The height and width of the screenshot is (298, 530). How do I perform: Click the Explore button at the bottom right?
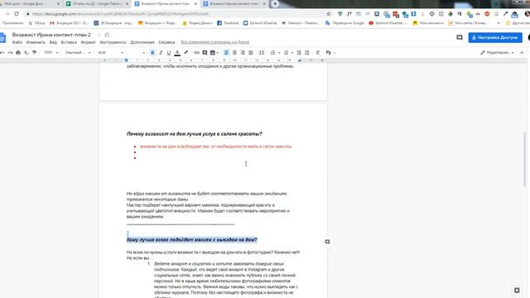click(x=517, y=291)
